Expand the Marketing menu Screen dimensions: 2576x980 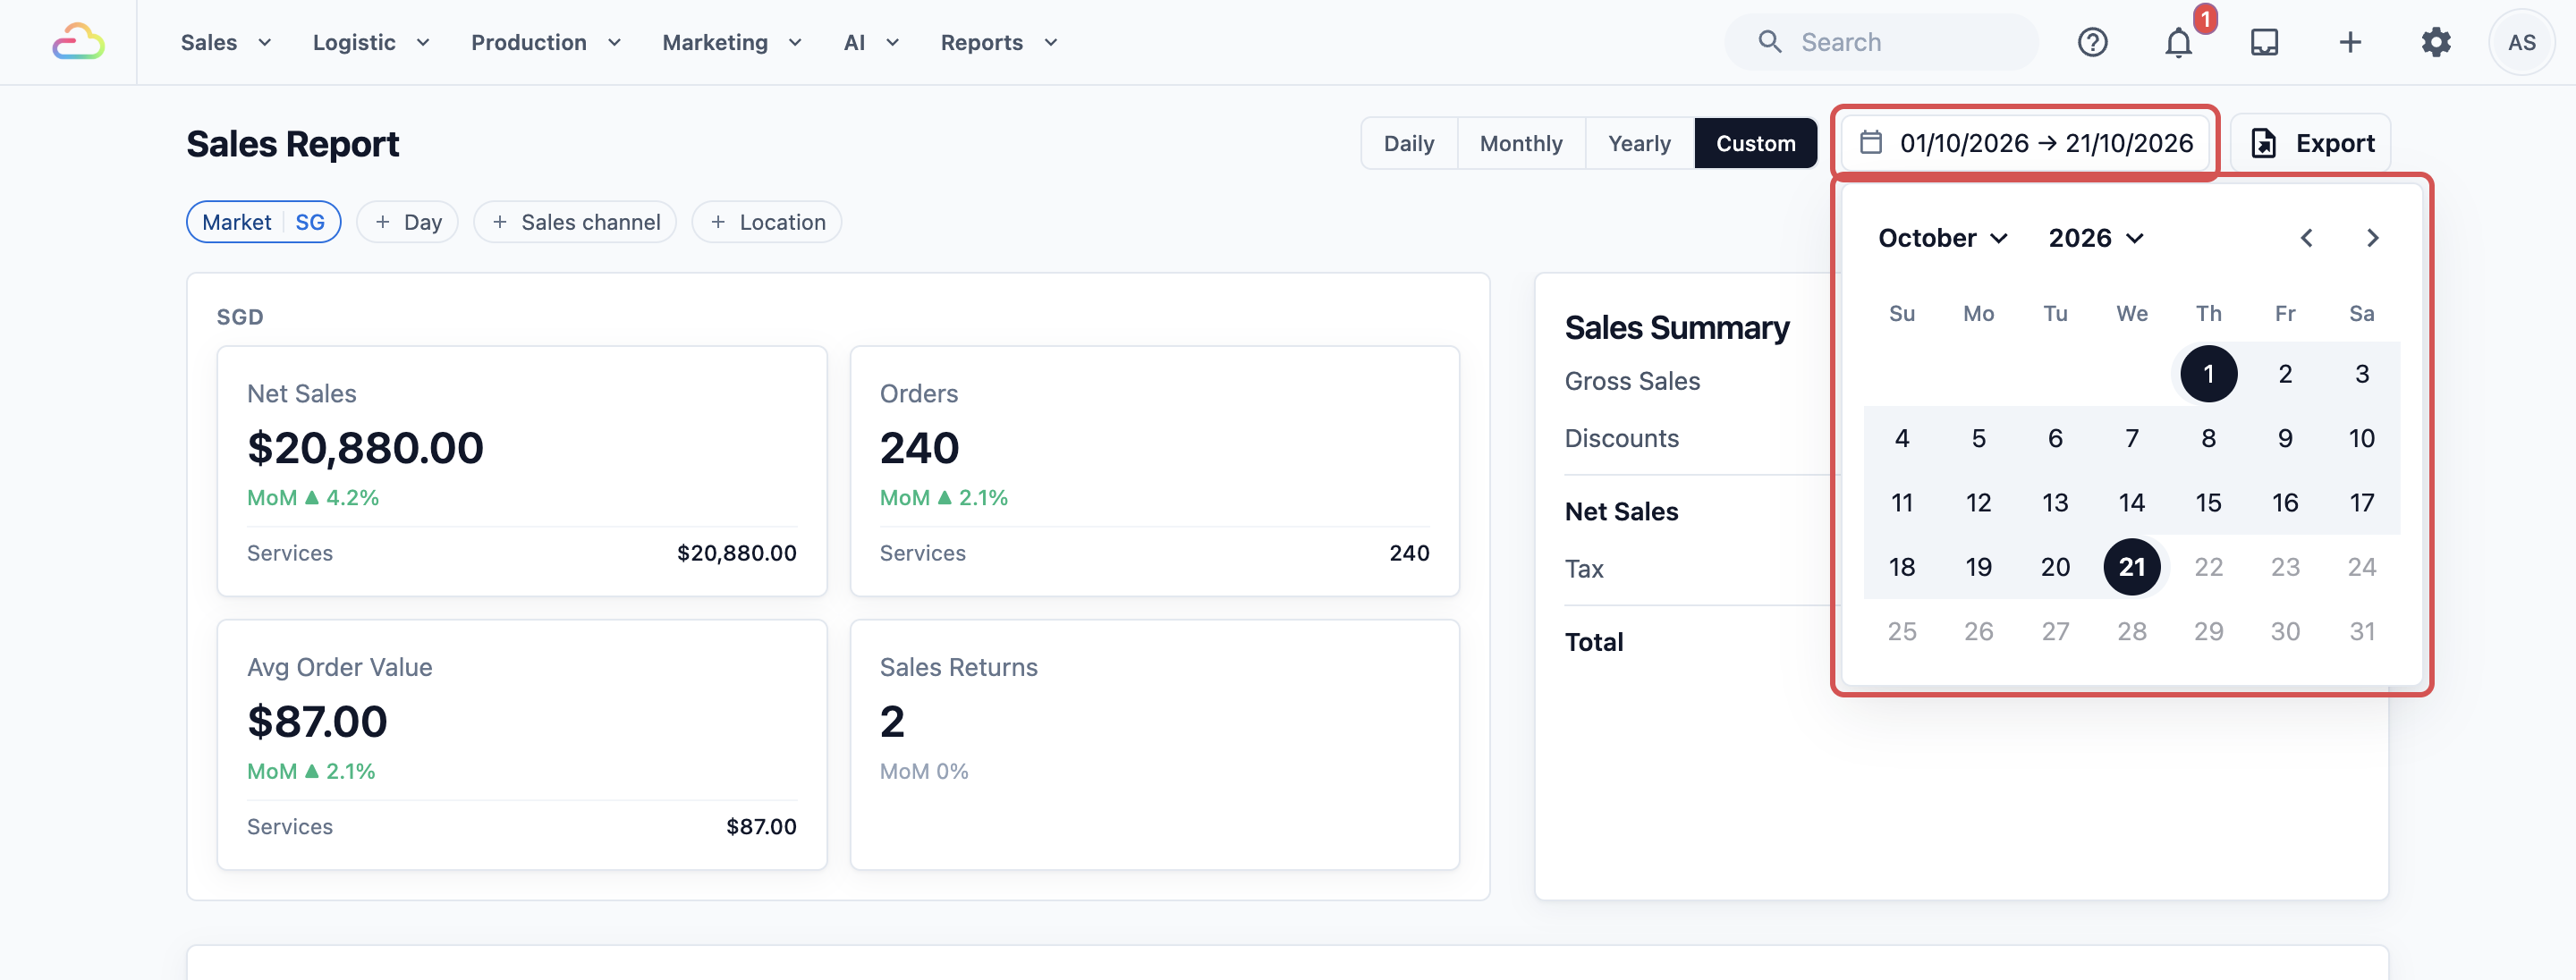point(732,42)
